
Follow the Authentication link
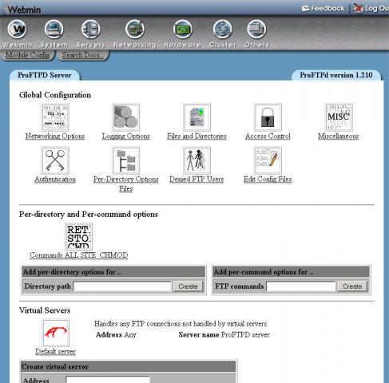55,180
